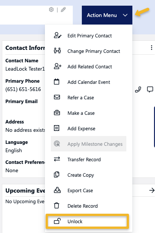Viewport: 155px width, 233px height.
Task: Select Create Copy
Action: point(89,175)
